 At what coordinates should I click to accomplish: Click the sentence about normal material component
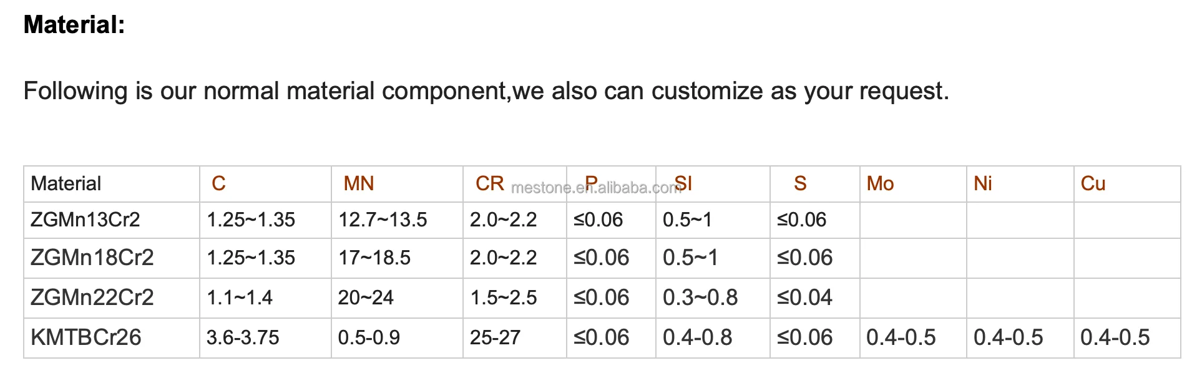click(x=486, y=91)
